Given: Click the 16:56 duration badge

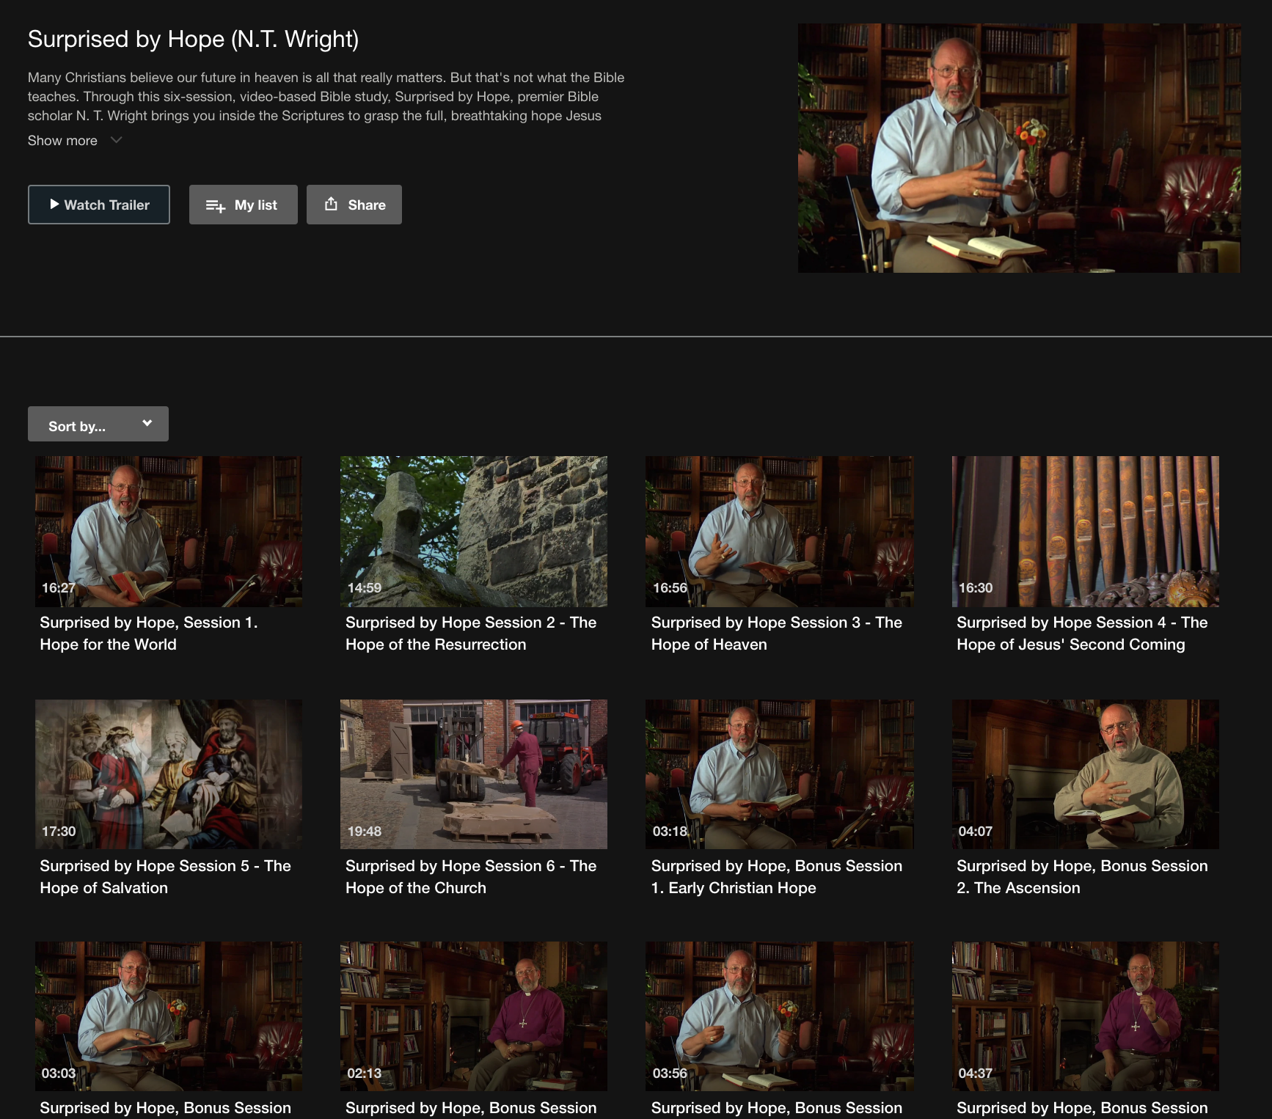Looking at the screenshot, I should pyautogui.click(x=670, y=588).
